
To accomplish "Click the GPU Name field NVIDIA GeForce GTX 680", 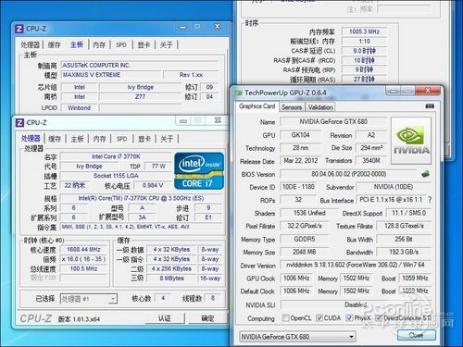I will click(333, 121).
